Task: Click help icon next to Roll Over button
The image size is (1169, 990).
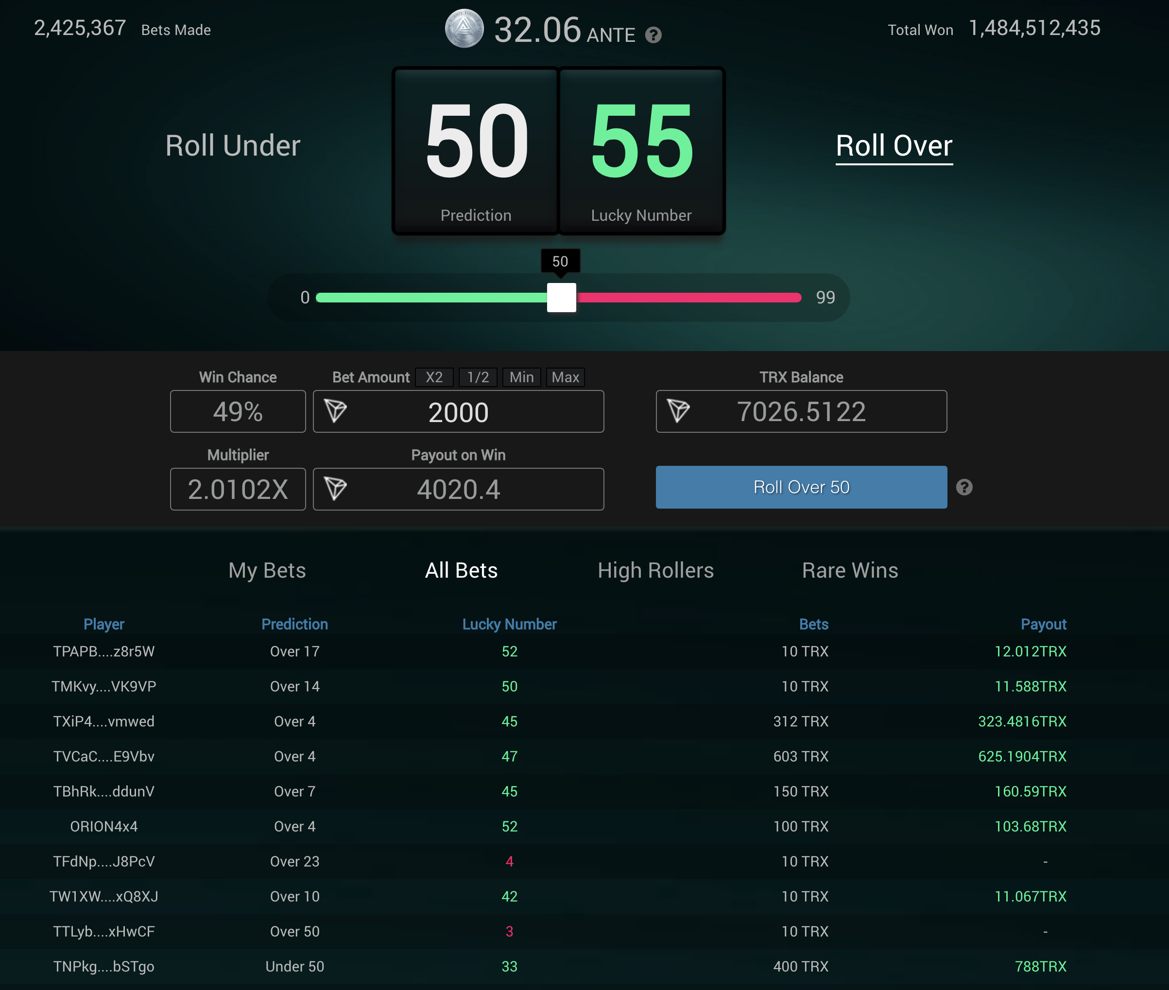Action: (964, 487)
